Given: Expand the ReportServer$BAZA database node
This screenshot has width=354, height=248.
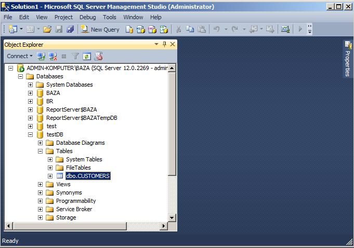Looking at the screenshot, I should (31, 109).
